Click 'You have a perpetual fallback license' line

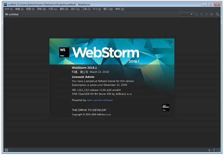[103, 81]
